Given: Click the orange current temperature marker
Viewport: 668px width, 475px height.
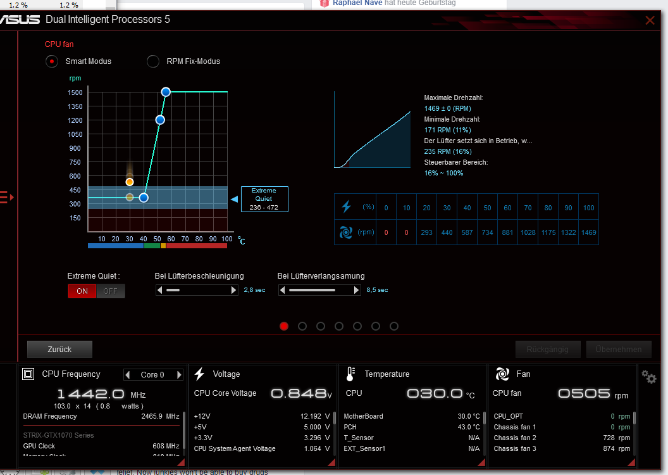Looking at the screenshot, I should tap(130, 182).
